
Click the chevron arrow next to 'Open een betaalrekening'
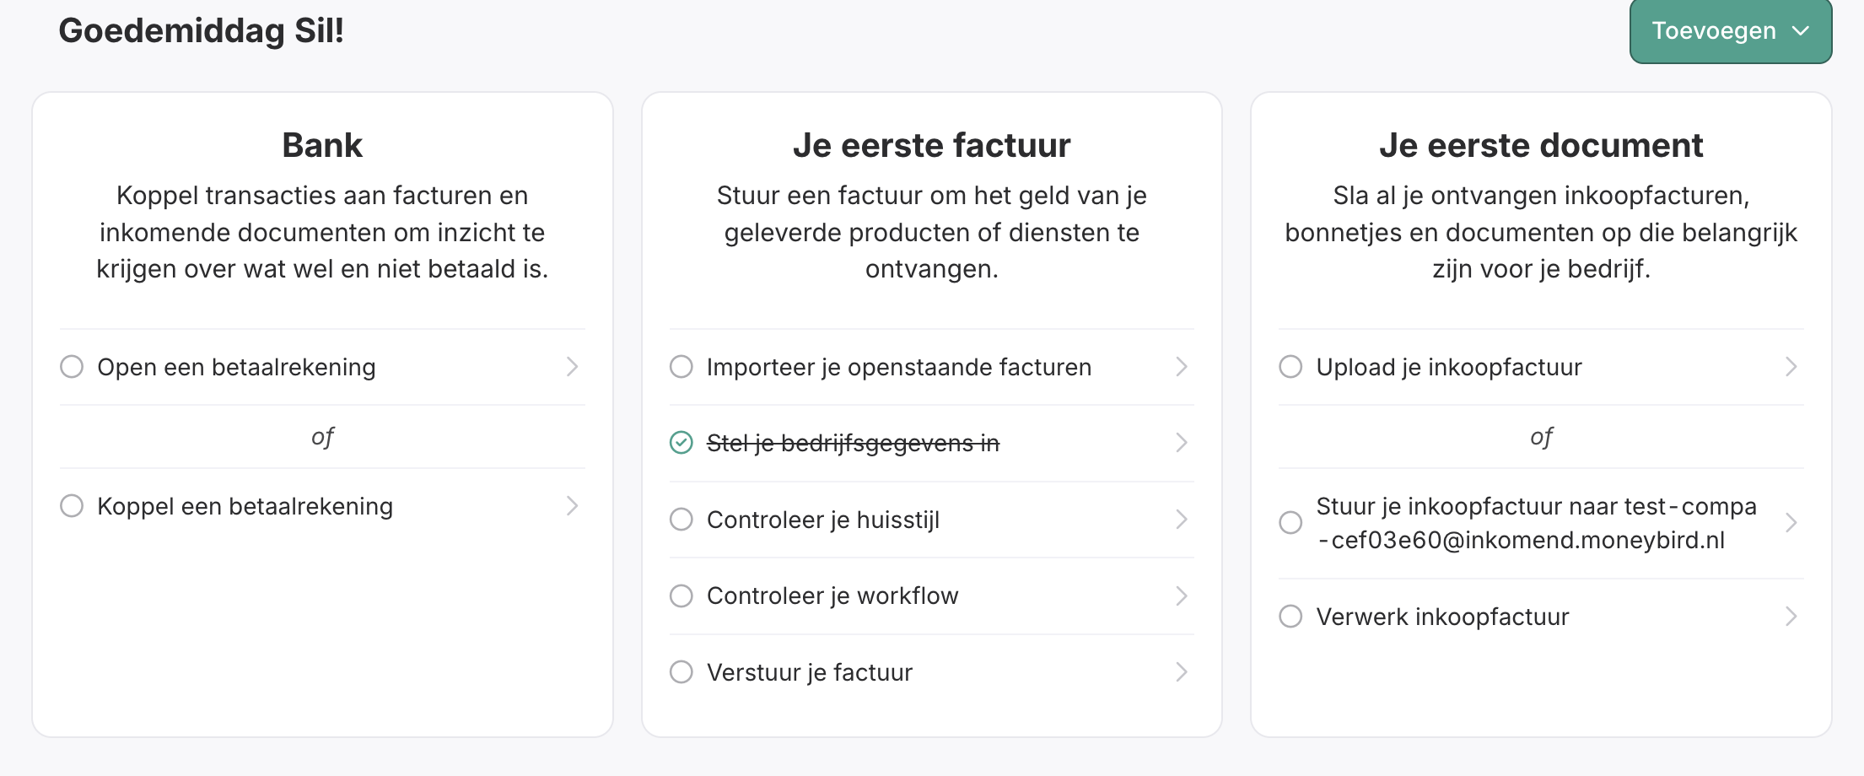click(572, 367)
